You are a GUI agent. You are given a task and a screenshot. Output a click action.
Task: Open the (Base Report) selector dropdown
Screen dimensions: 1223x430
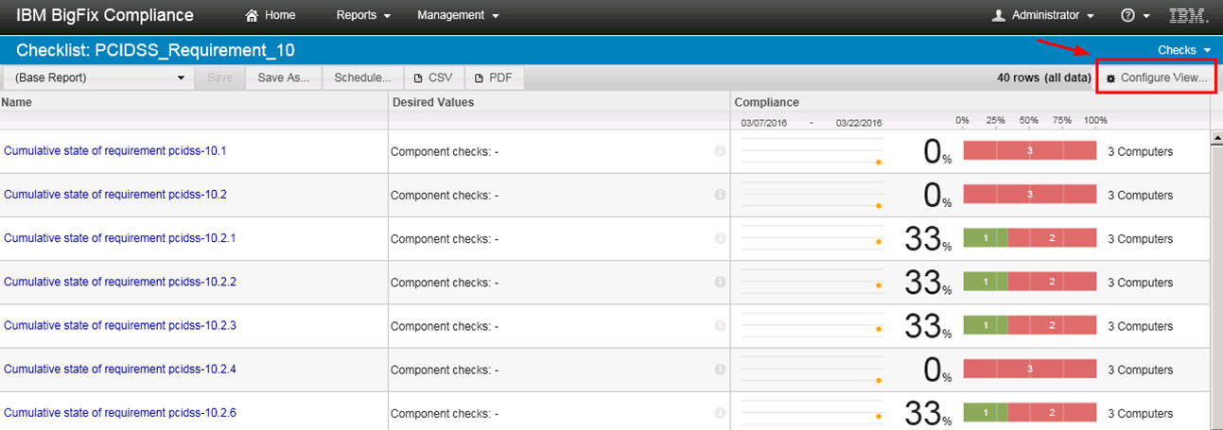99,77
